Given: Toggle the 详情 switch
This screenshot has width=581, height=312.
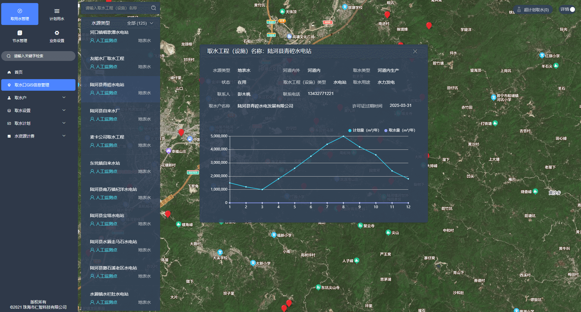Looking at the screenshot, I should (x=572, y=9).
